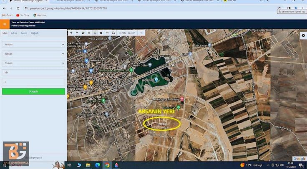This screenshot has height=169, width=307.
Task: Click the Vako Vagon AŞ map pin
Action: 110,38
